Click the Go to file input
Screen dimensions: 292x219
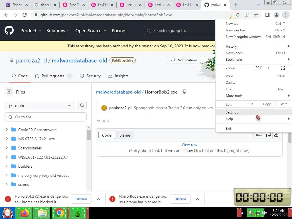46,117
